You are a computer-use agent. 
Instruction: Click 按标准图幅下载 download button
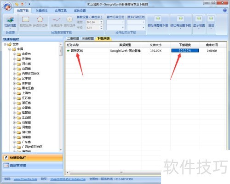(158, 22)
